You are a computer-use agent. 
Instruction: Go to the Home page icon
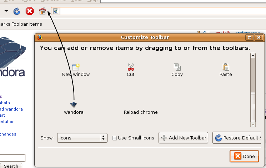[x=42, y=11]
